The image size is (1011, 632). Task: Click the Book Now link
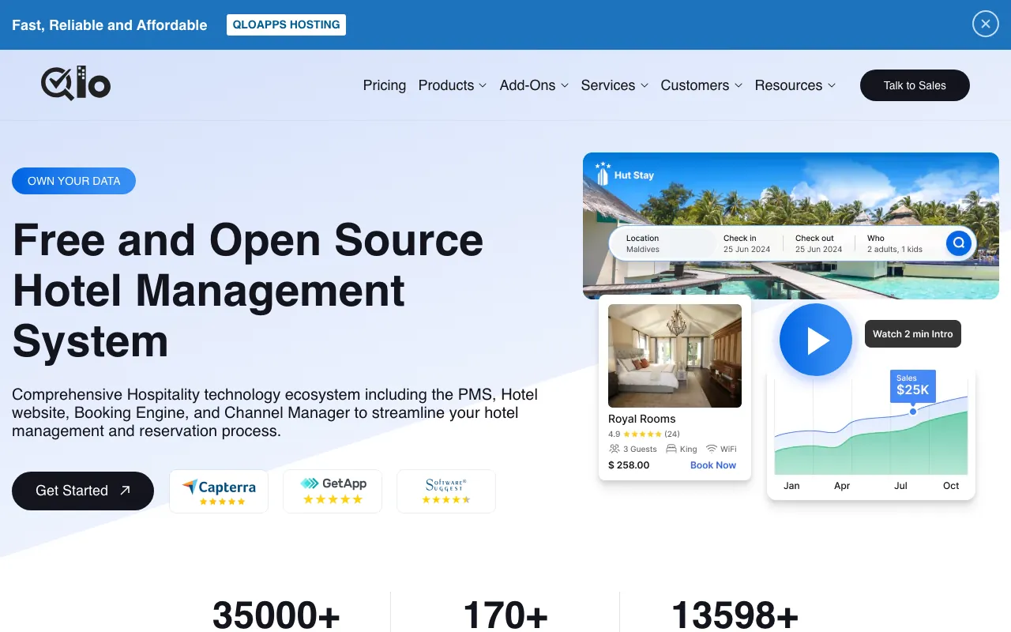[713, 465]
